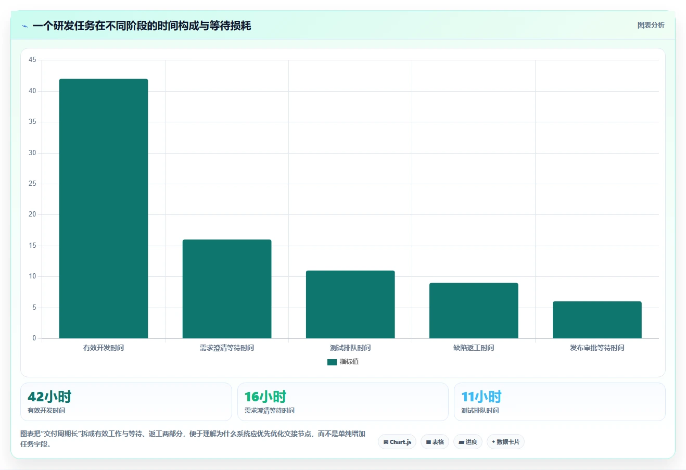686x470 pixels.
Task: Click the 进度 chip icon
Action: click(461, 442)
